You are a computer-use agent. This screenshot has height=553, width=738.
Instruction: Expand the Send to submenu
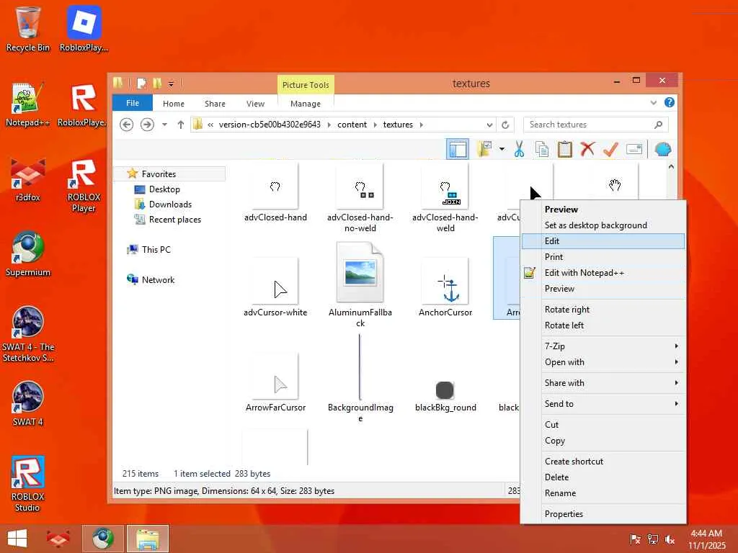click(603, 403)
